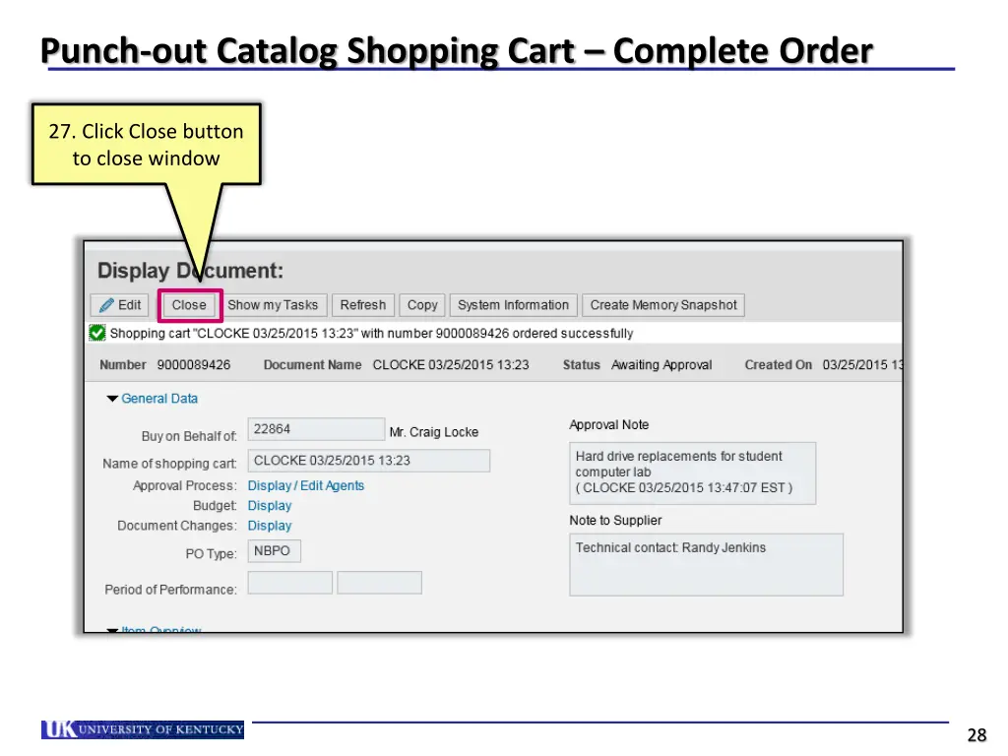Click Create Memory Snapshot button
Viewport: 1008px width, 756px height.
(x=662, y=305)
